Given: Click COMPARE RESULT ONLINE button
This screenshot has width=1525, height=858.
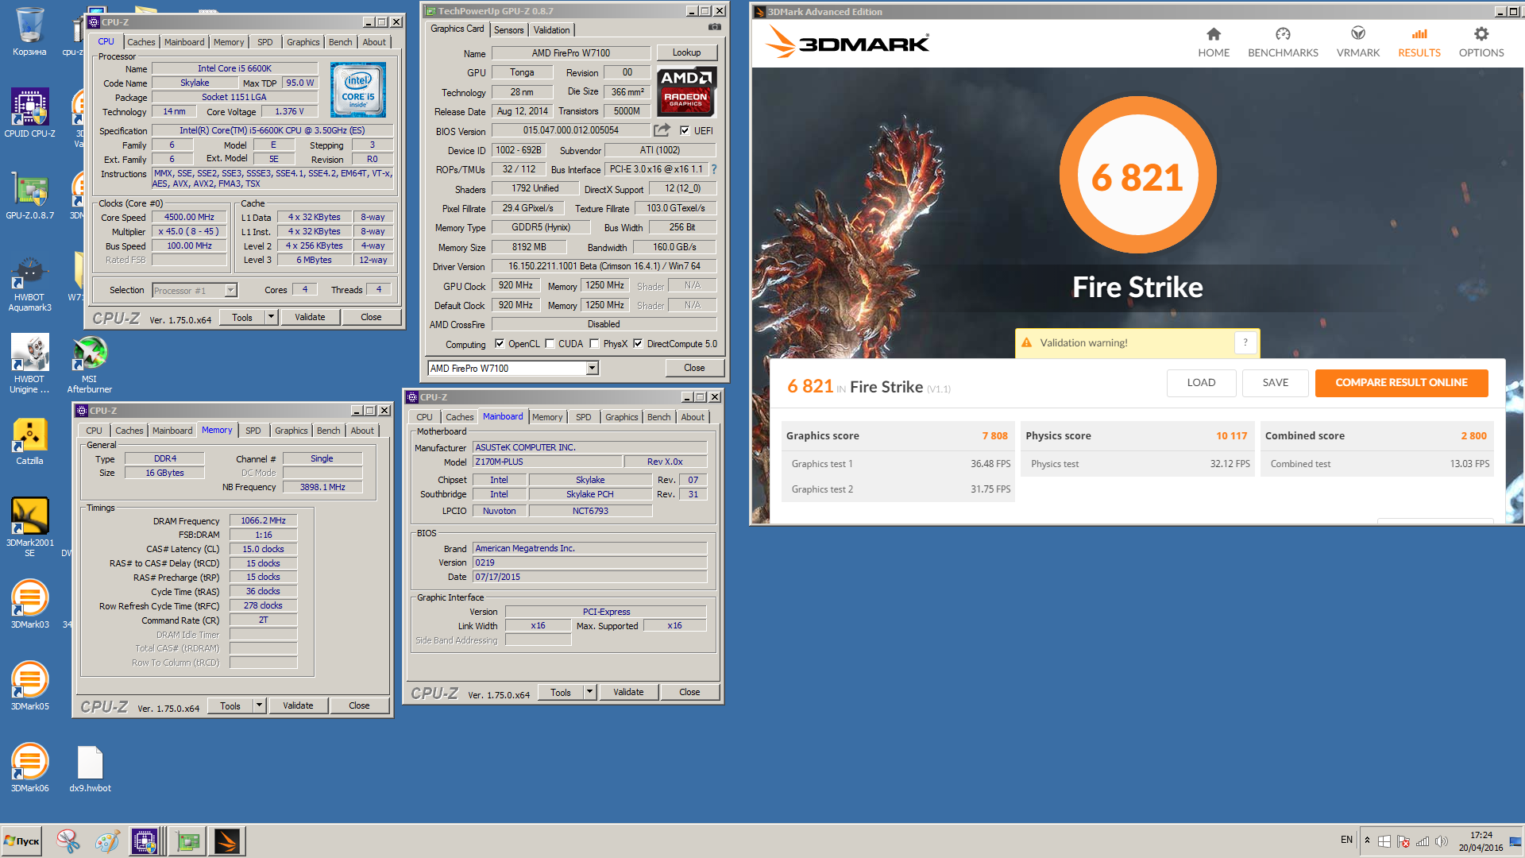Looking at the screenshot, I should tap(1401, 382).
